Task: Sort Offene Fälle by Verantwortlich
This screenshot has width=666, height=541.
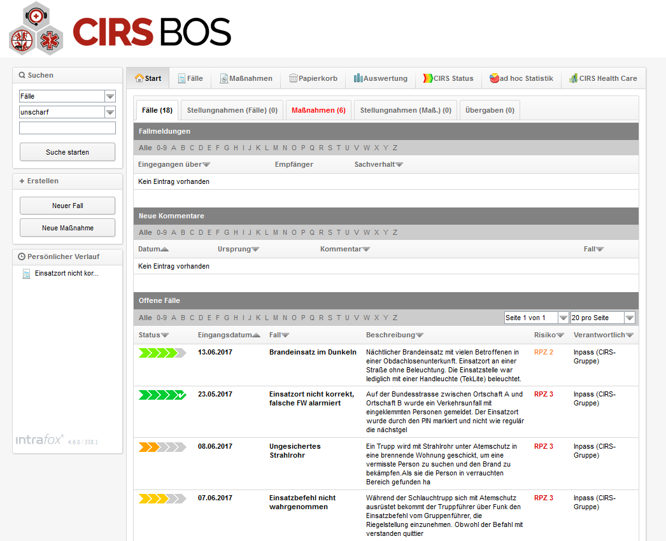Action: [603, 335]
